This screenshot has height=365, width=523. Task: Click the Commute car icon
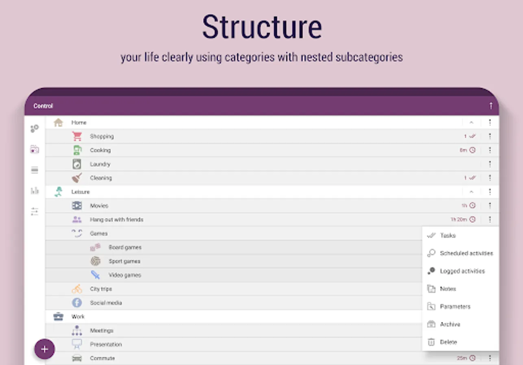77,358
